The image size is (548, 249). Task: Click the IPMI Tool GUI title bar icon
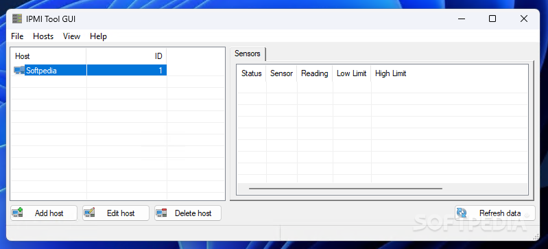(x=16, y=19)
